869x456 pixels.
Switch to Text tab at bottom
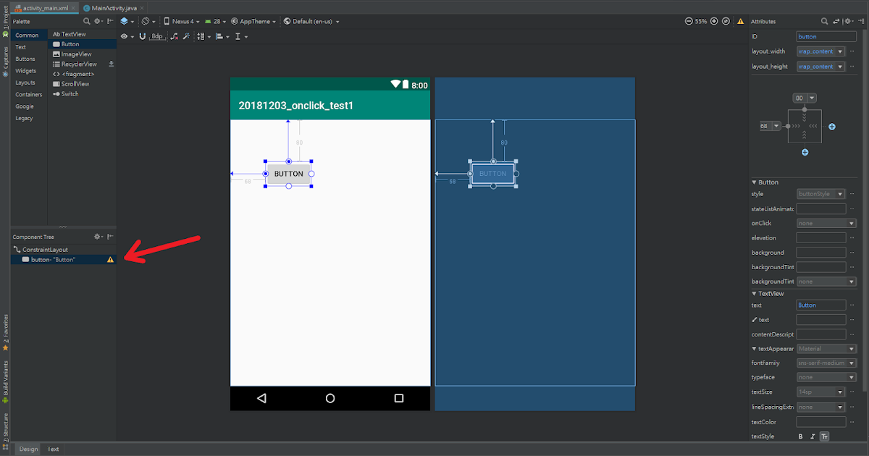point(53,449)
